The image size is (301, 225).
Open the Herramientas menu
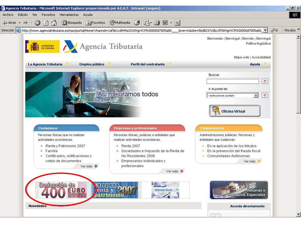[69, 15]
